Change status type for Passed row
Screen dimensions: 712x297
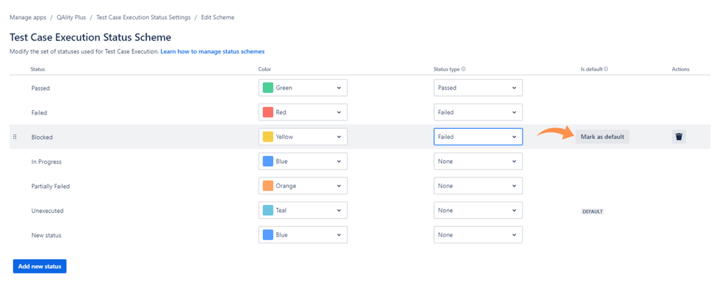click(x=478, y=88)
